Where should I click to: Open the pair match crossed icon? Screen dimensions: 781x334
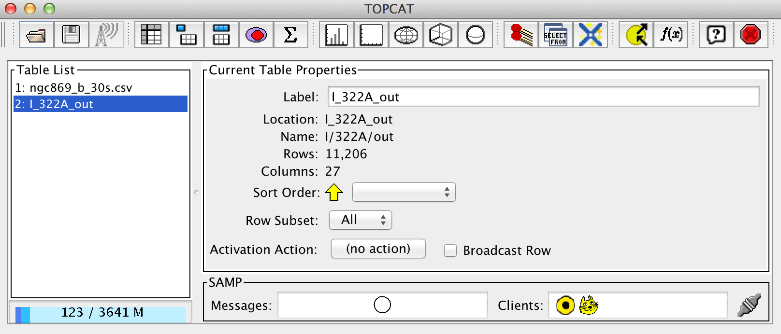point(591,35)
